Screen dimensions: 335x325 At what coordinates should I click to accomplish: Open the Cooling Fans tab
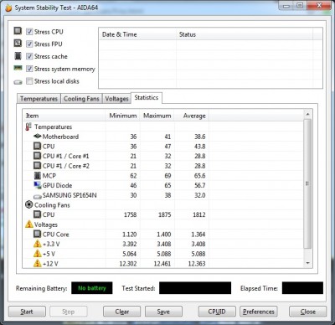[81, 99]
